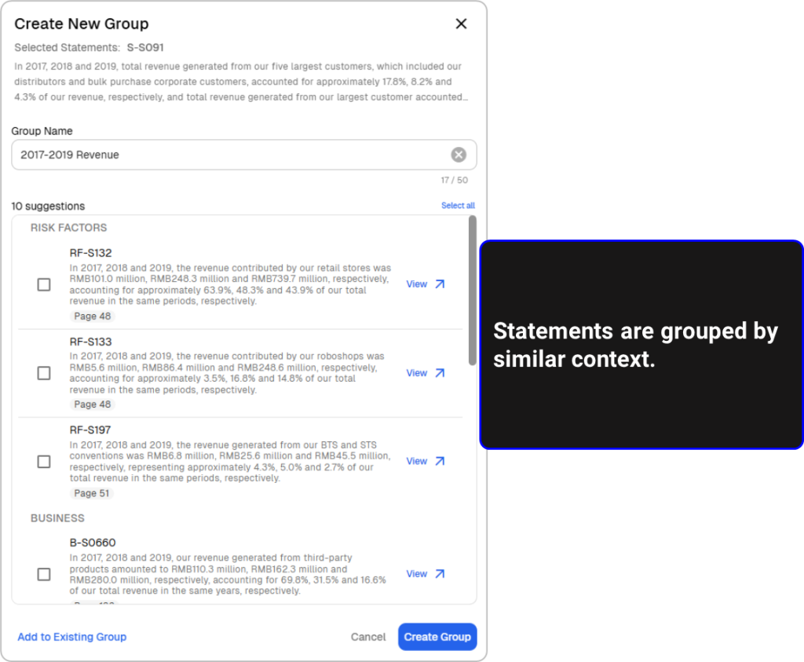Viewport: 804px width, 662px height.
Task: Click the Select all link
Action: (x=458, y=206)
